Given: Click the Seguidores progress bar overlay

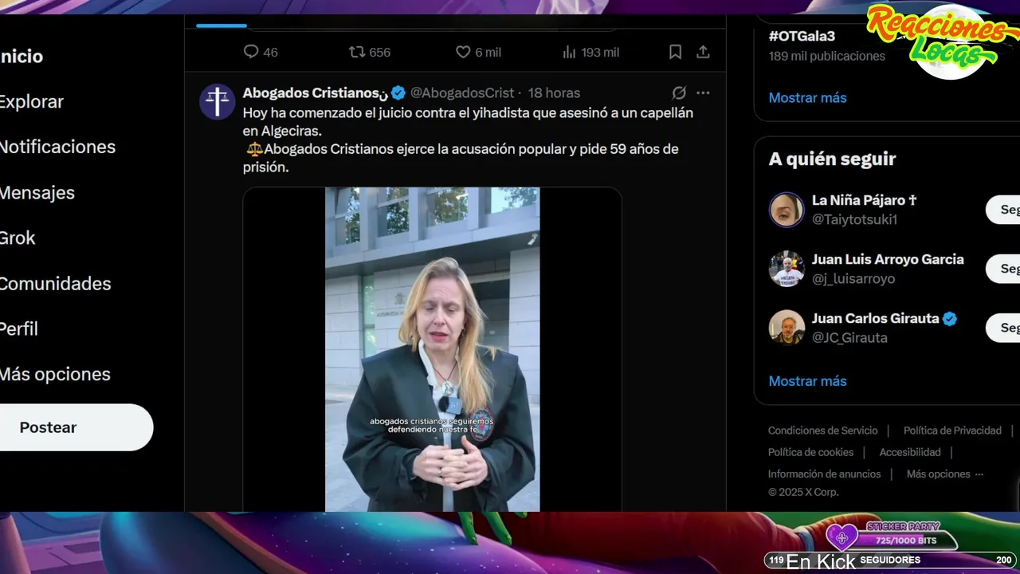Looking at the screenshot, I should [890, 560].
